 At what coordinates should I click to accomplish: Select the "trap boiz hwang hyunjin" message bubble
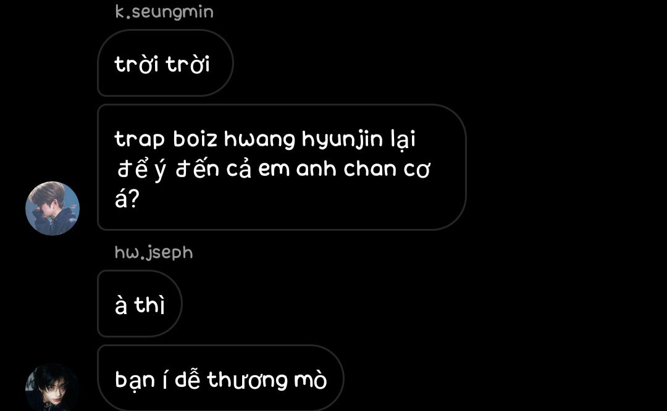(282, 167)
